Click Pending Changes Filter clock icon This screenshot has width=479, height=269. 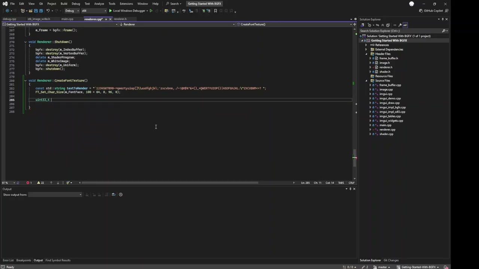pos(369,25)
